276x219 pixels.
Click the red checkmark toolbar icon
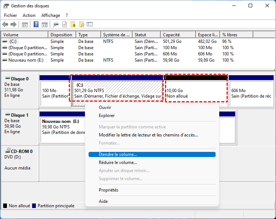pyautogui.click(x=64, y=25)
